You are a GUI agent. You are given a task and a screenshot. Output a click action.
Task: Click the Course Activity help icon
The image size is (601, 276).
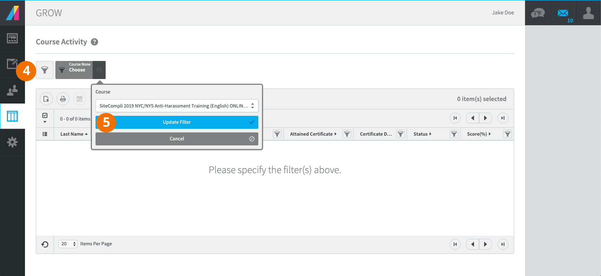point(94,42)
